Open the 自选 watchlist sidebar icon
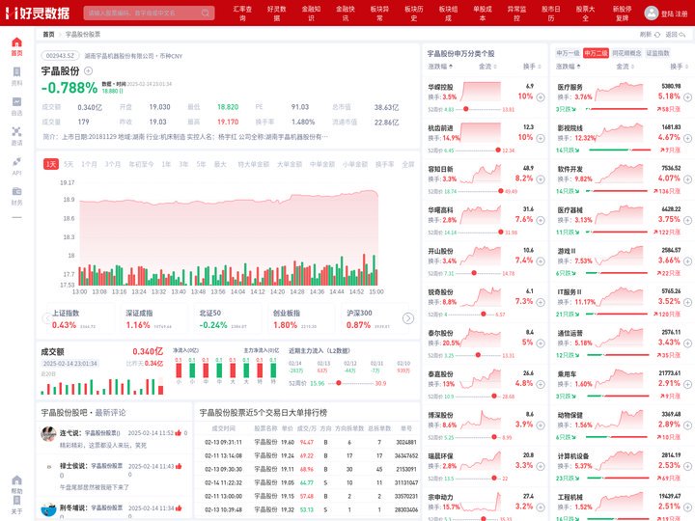The height and width of the screenshot is (521, 695). [x=16, y=102]
